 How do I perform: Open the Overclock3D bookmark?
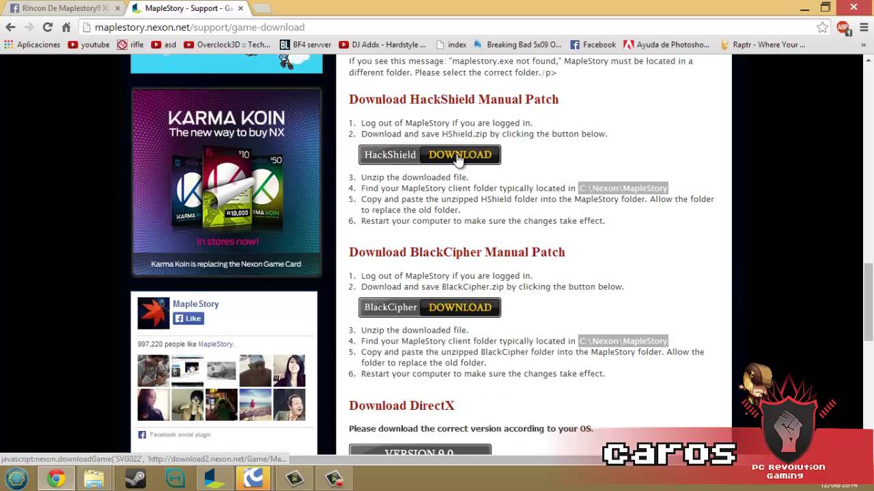227,44
